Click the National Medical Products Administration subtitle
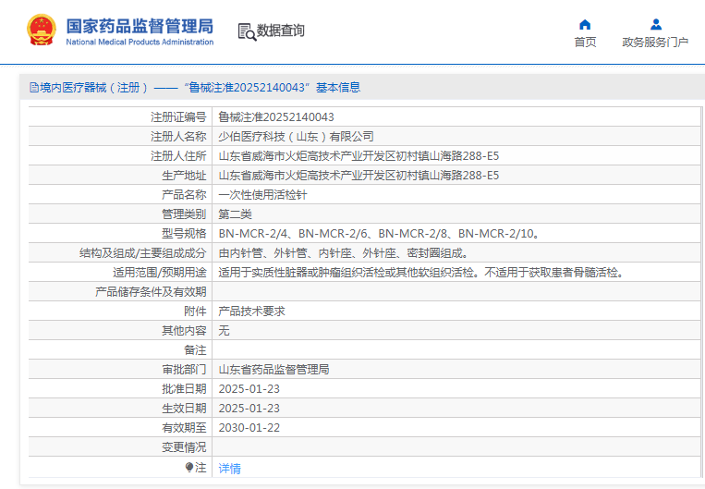This screenshot has width=705, height=489. (140, 43)
